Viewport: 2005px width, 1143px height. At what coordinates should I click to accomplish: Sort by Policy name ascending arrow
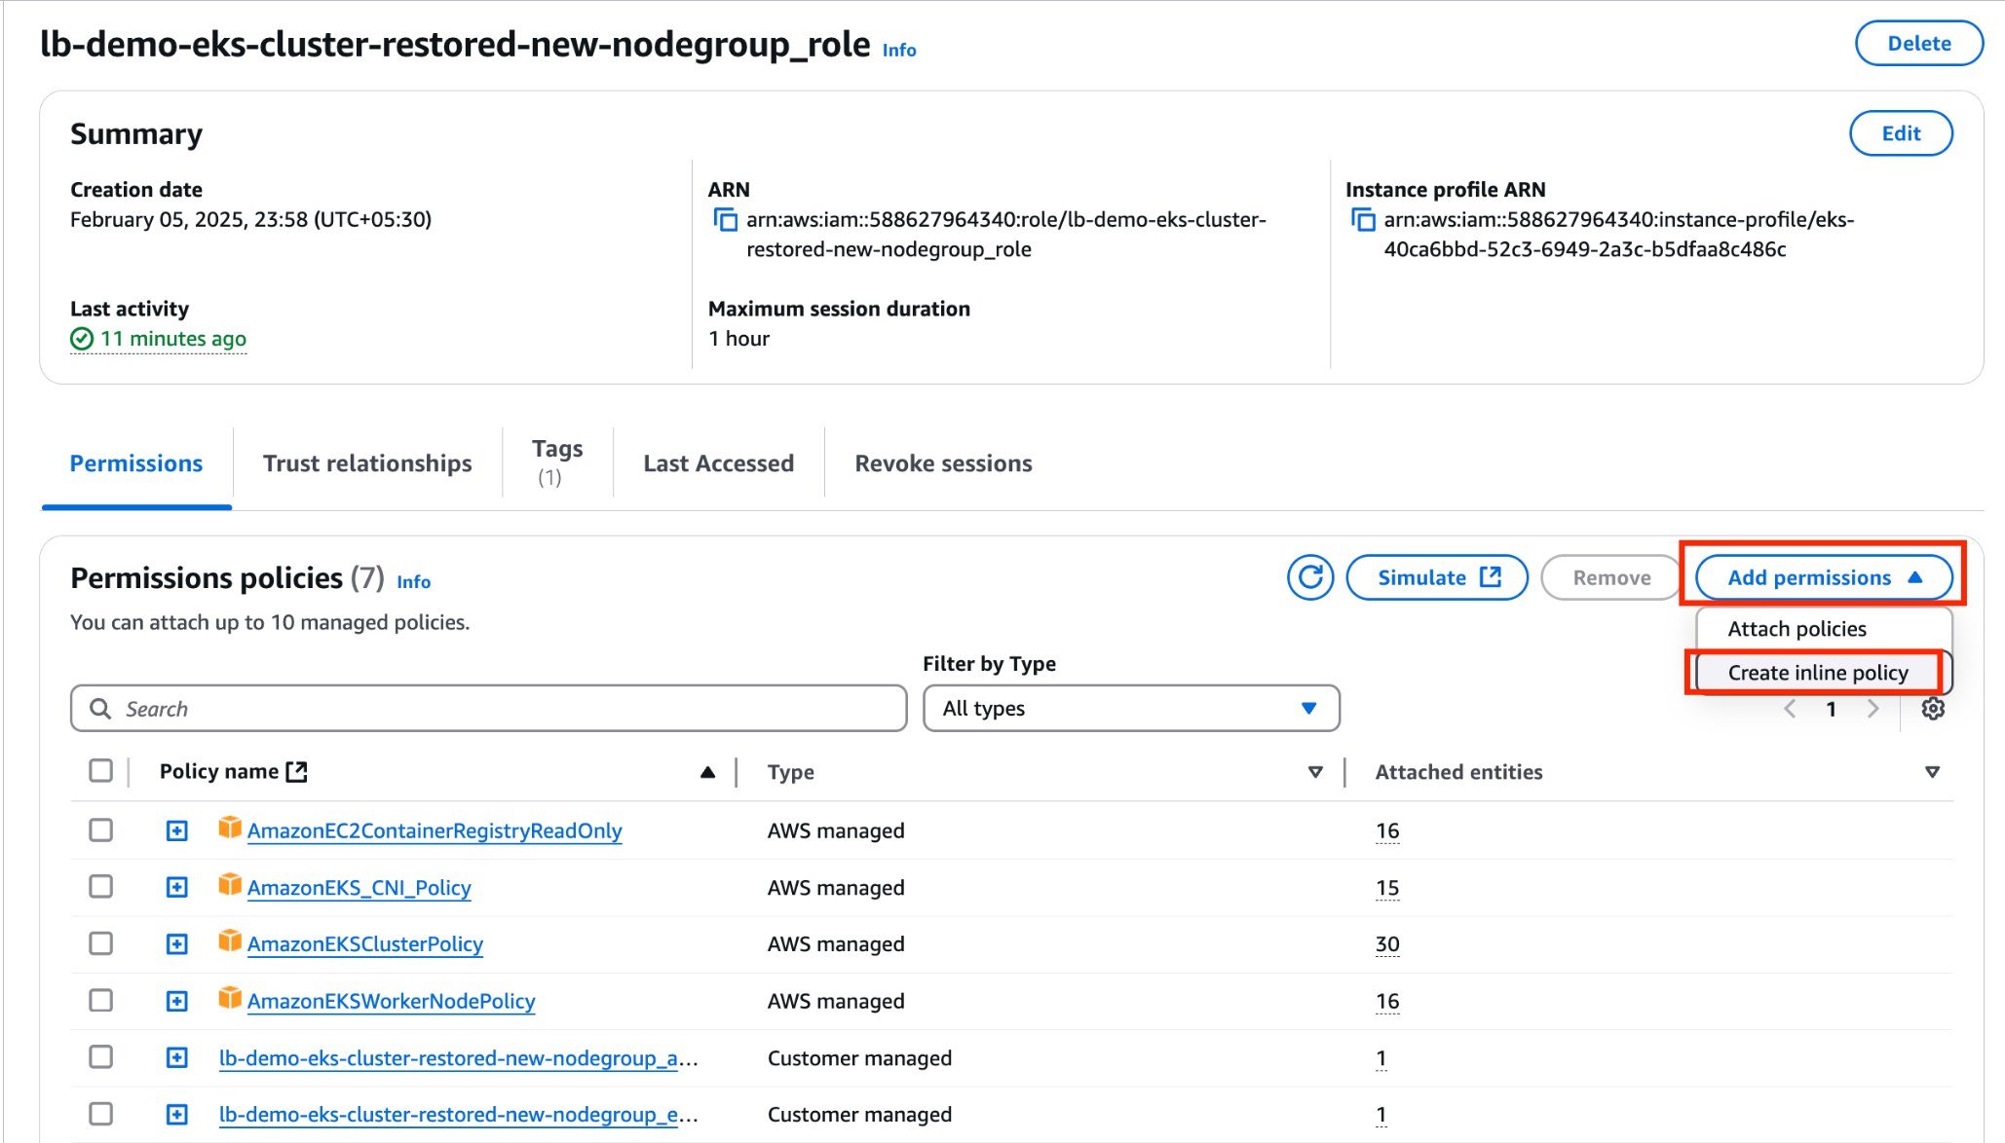point(708,772)
